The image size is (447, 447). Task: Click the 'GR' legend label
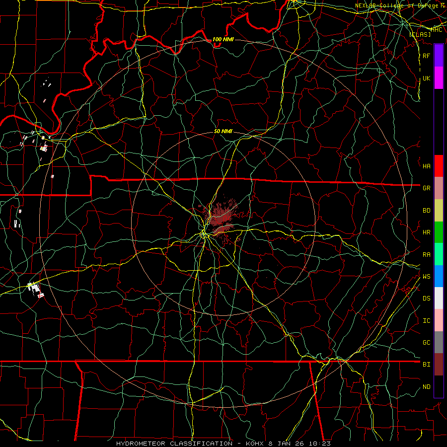pos(426,188)
